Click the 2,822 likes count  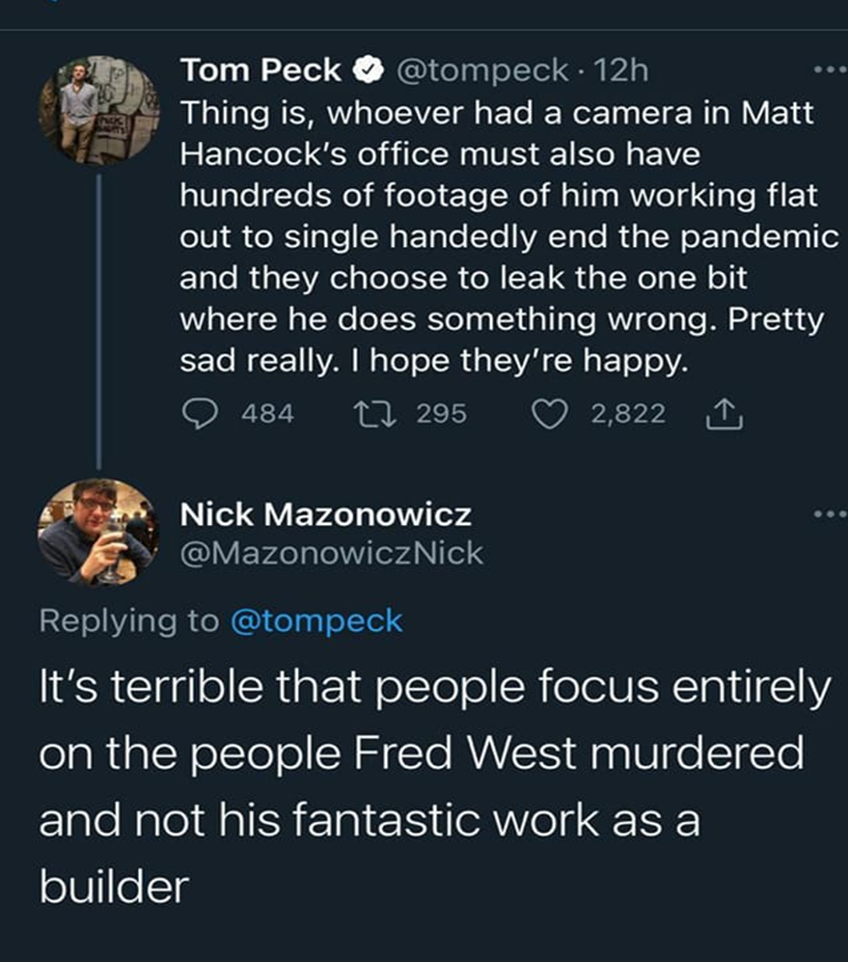tap(627, 414)
